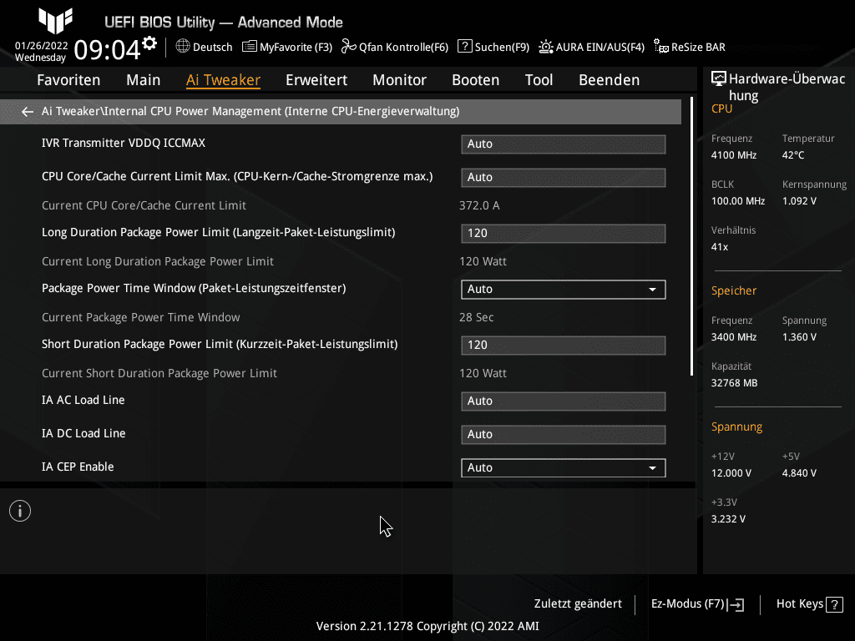
Task: Open the Erweitert tab
Action: [316, 80]
